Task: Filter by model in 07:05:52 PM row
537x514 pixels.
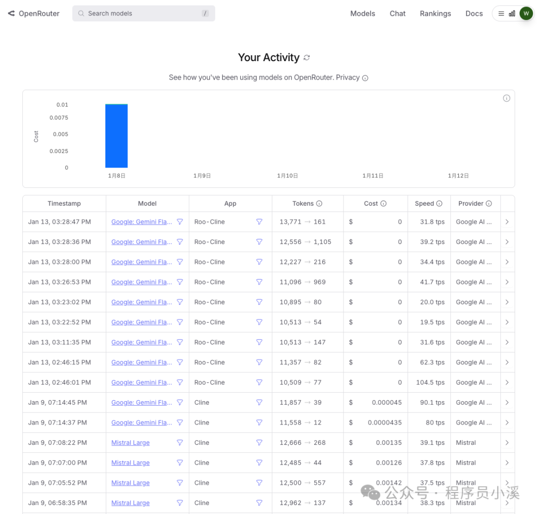Action: [180, 483]
